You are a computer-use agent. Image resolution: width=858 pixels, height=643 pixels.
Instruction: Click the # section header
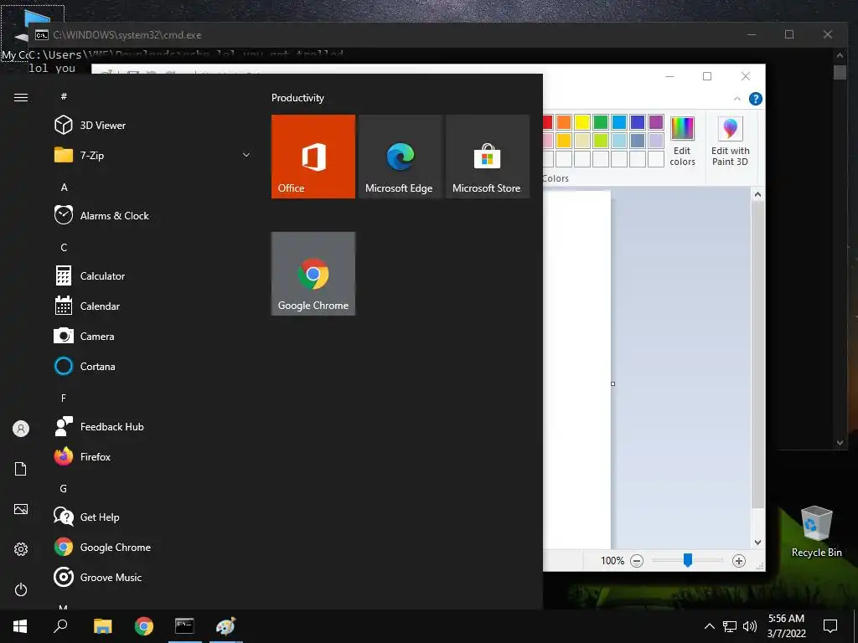coord(64,96)
